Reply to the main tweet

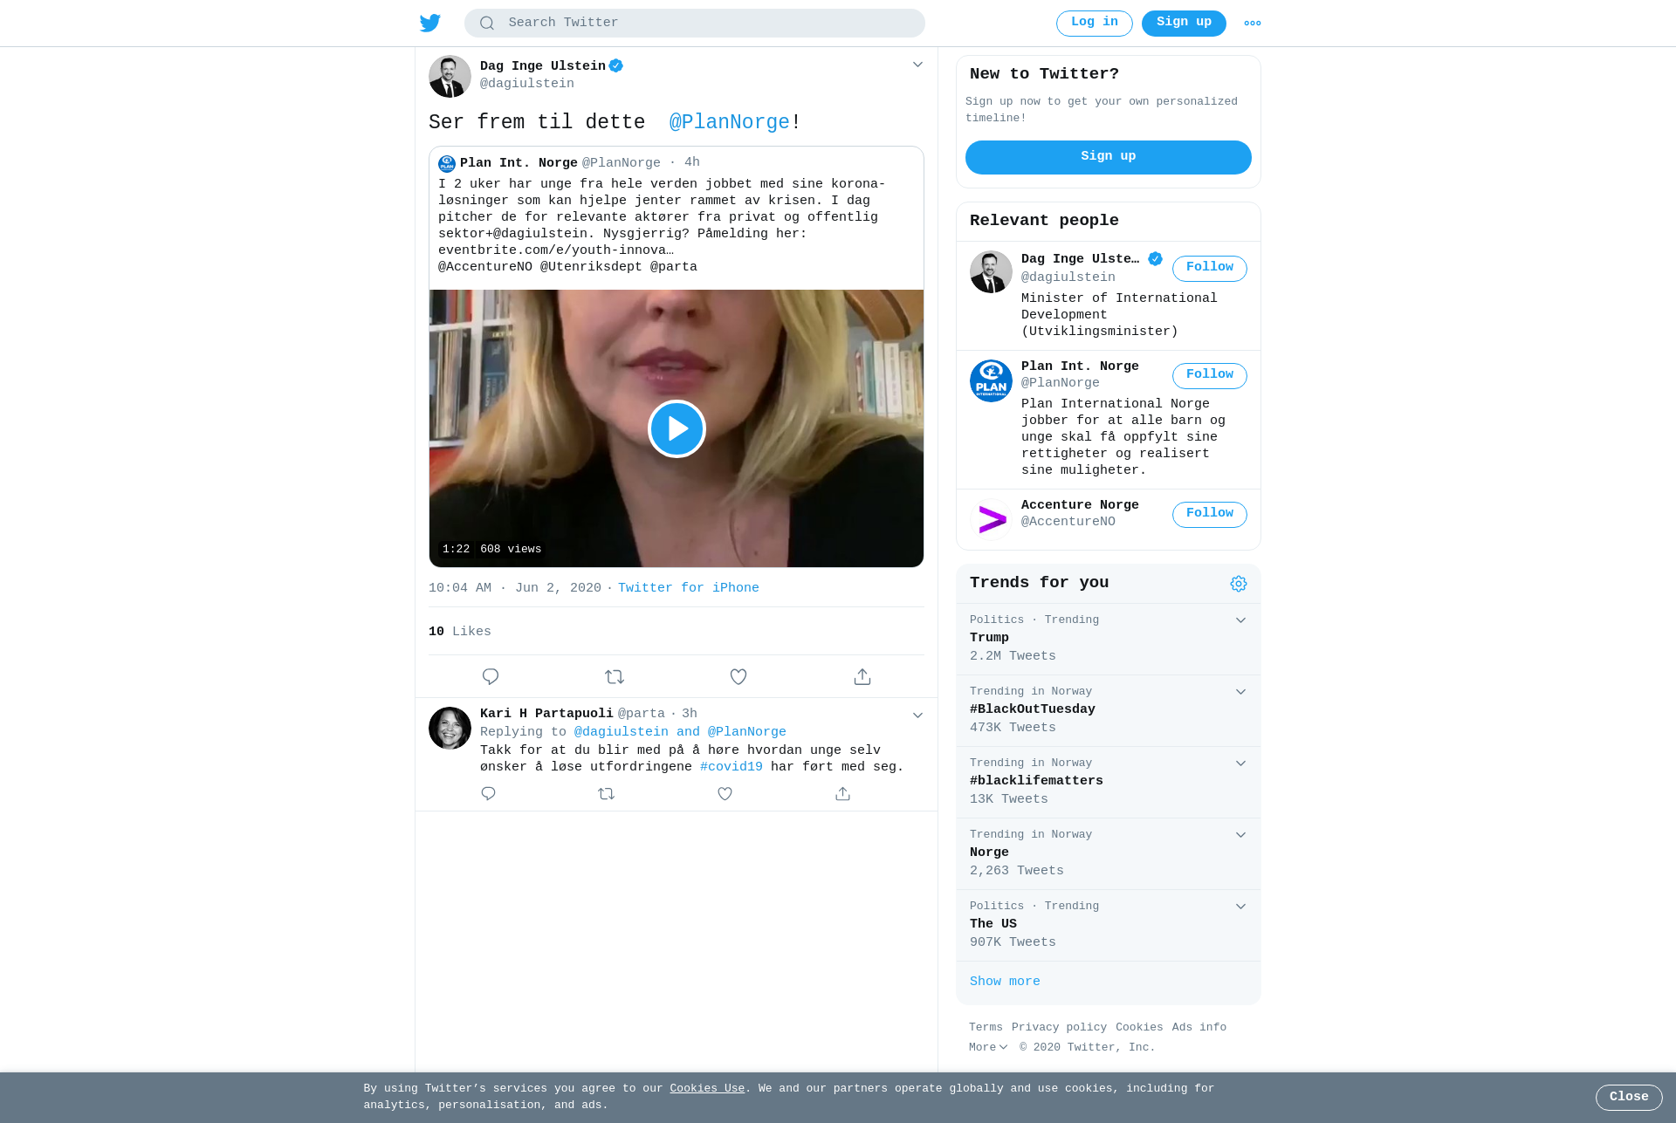tap(491, 676)
